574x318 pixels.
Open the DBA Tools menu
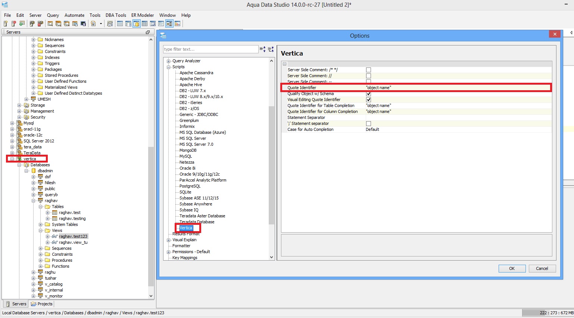point(116,15)
